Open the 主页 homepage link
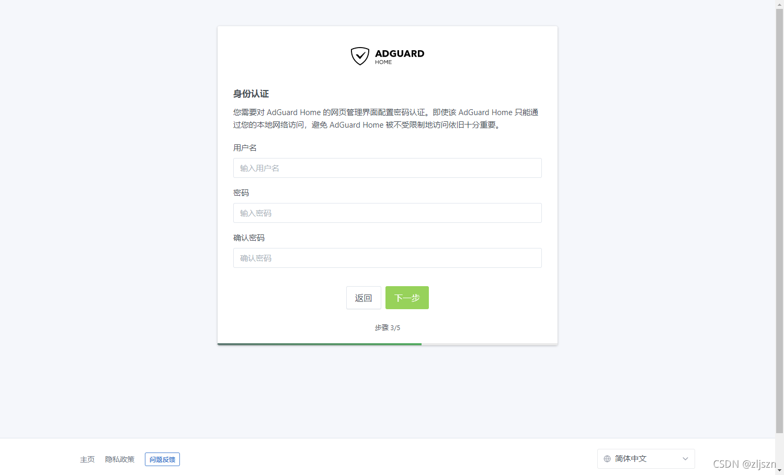784x475 pixels. click(x=87, y=459)
